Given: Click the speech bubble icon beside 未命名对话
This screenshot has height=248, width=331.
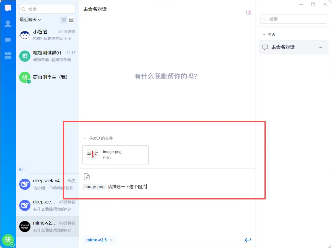Looking at the screenshot, I should [265, 47].
